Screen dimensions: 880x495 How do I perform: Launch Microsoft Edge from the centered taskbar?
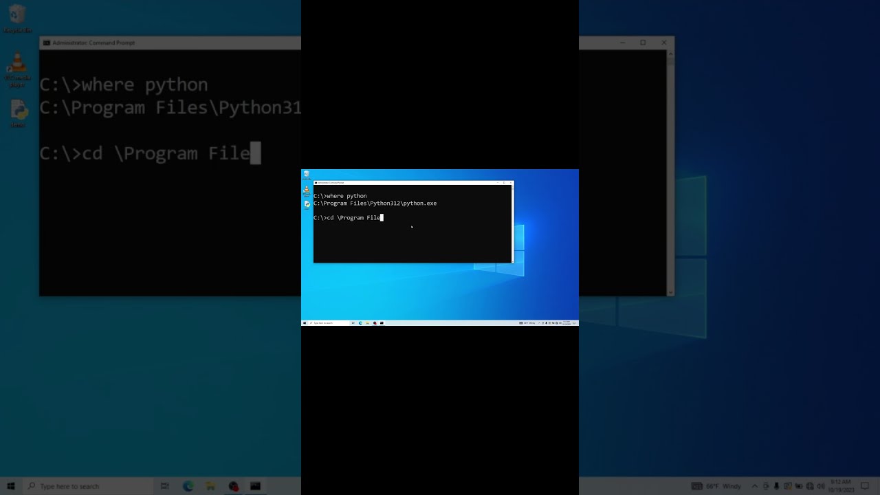(360, 323)
